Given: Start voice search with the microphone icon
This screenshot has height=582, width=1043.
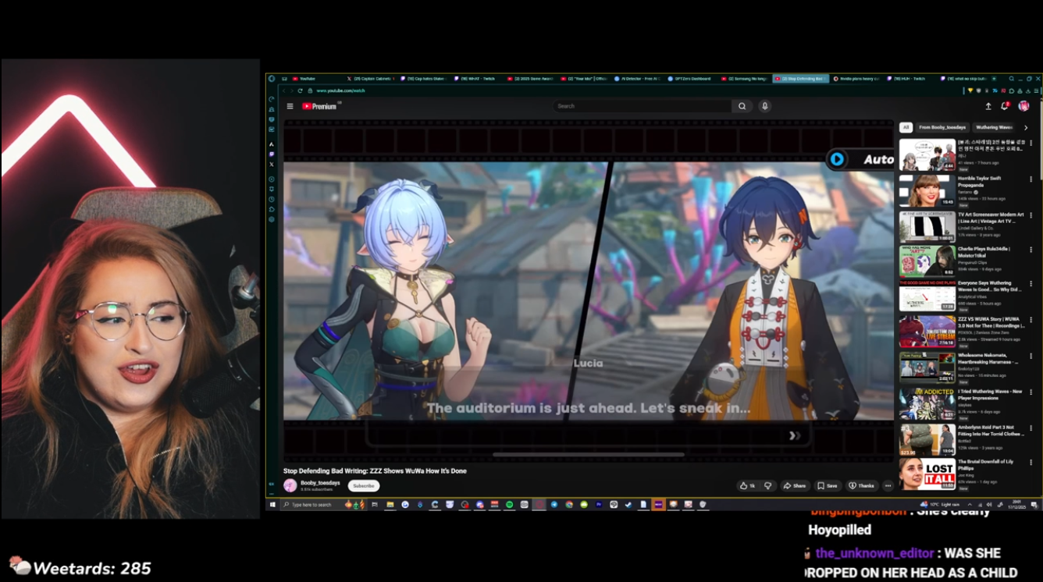Looking at the screenshot, I should pyautogui.click(x=764, y=106).
